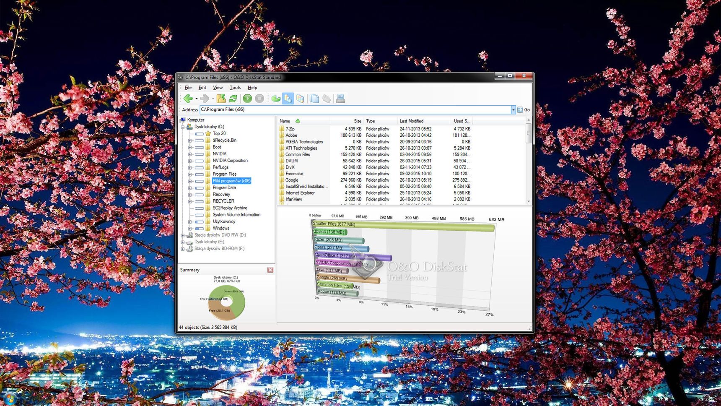
Task: Click the Go button label
Action: (527, 110)
